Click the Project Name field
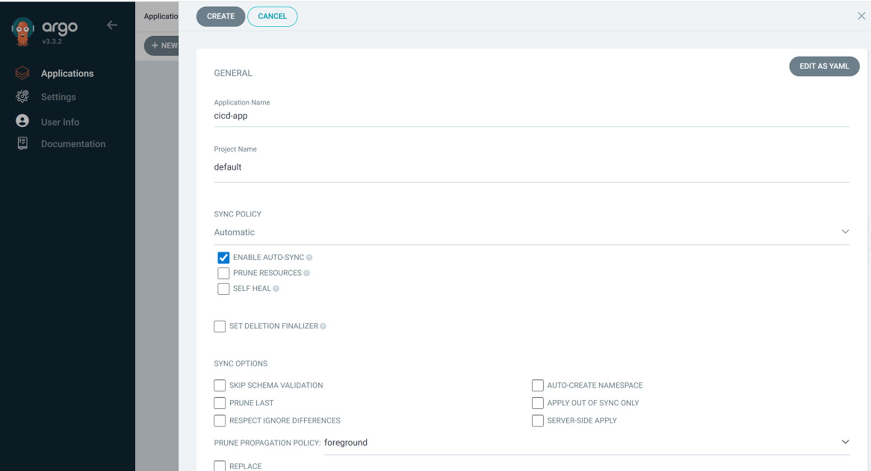Image resolution: width=871 pixels, height=471 pixels. (531, 167)
